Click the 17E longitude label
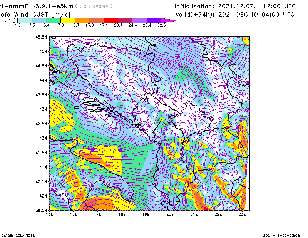308x238 pixels. coord(98,214)
